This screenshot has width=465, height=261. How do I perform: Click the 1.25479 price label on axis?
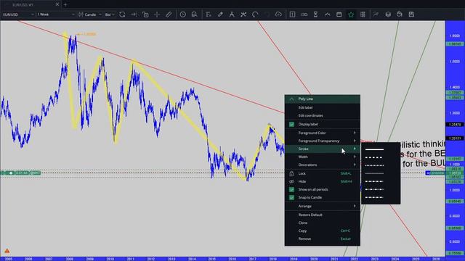(455, 125)
